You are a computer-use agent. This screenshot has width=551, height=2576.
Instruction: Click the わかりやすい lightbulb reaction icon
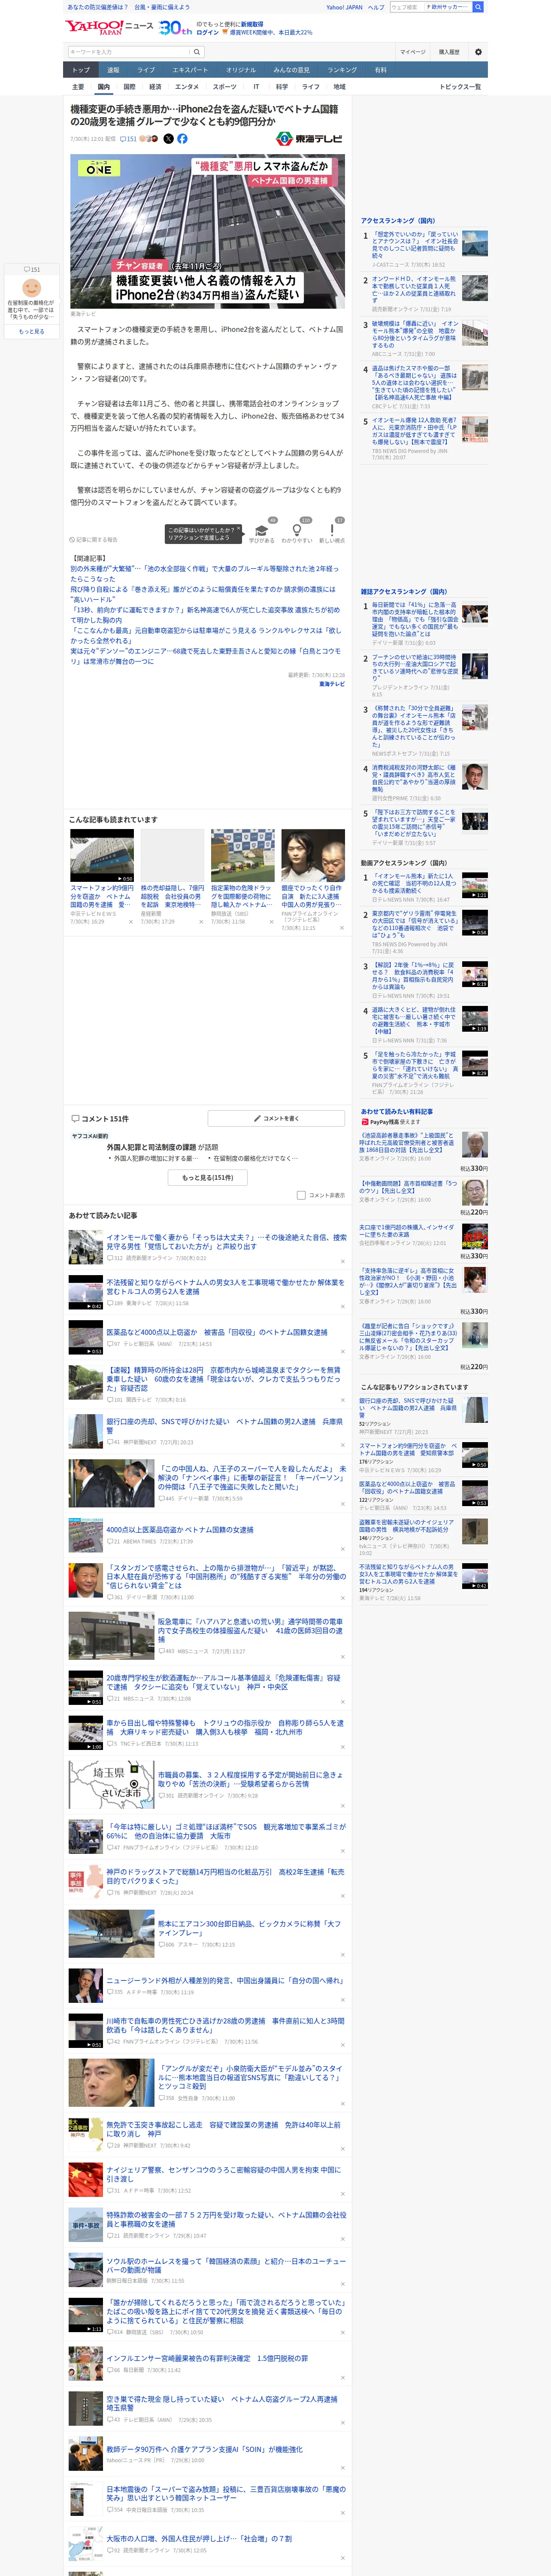pos(297,530)
